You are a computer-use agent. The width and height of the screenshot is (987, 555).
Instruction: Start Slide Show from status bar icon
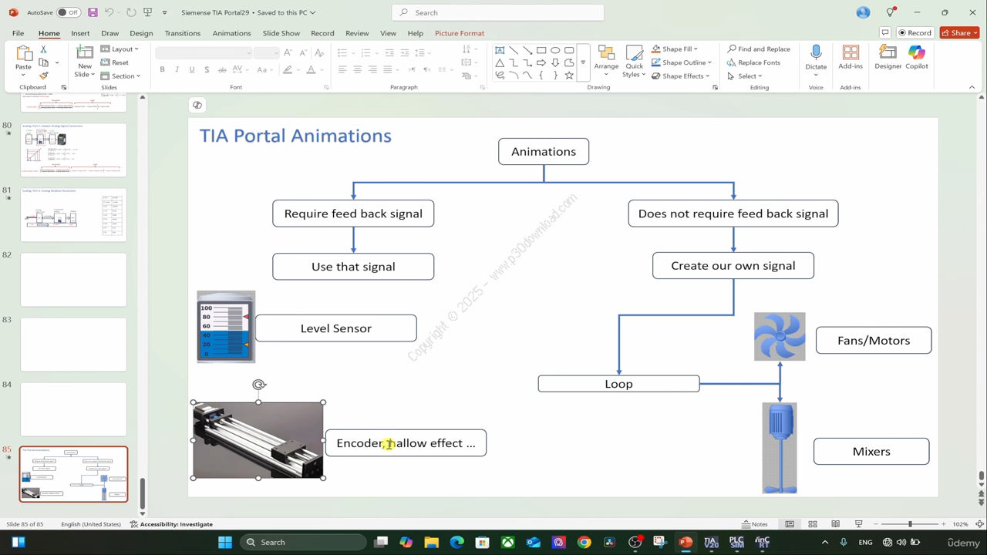pyautogui.click(x=858, y=524)
